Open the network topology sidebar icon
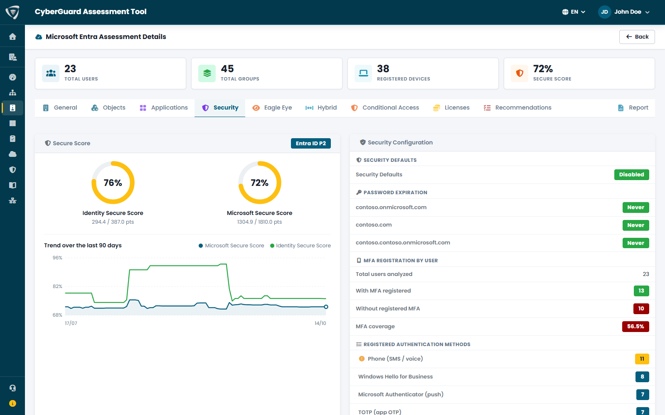Image resolution: width=665 pixels, height=415 pixels. [12, 200]
